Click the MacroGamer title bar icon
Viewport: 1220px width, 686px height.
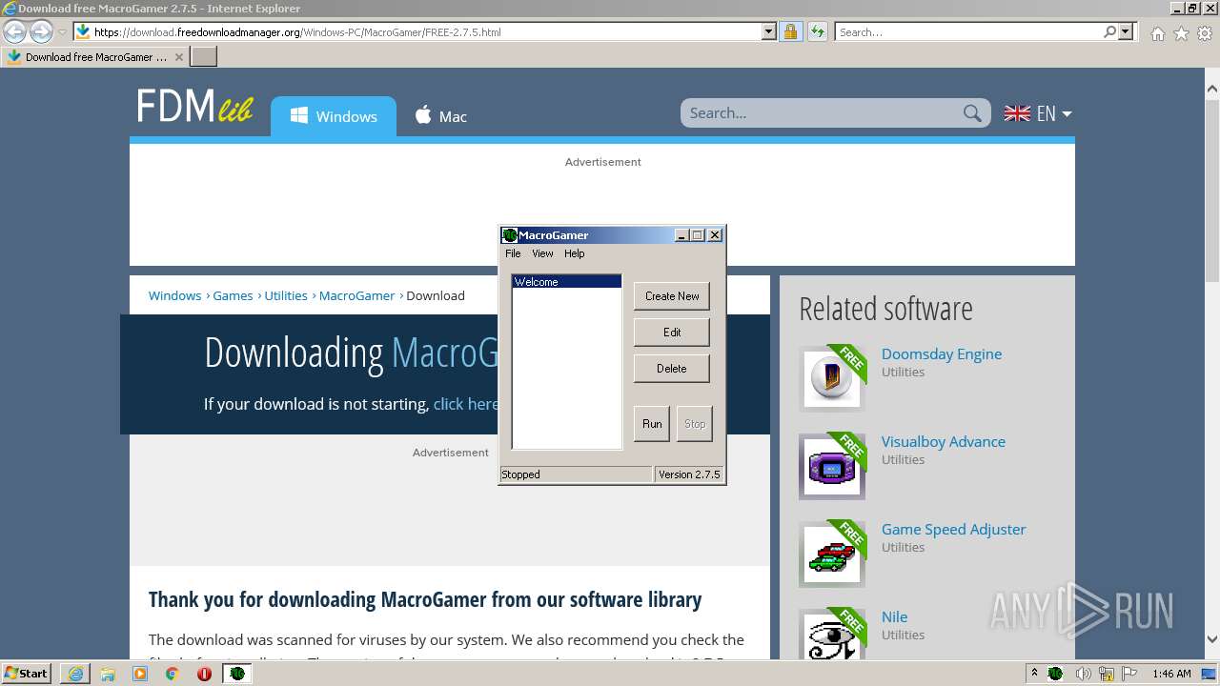pos(510,235)
